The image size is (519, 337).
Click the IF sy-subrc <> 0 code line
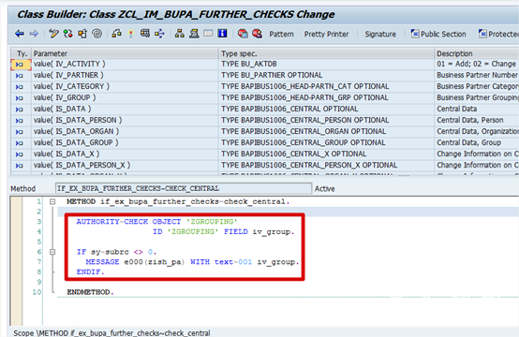(x=116, y=252)
